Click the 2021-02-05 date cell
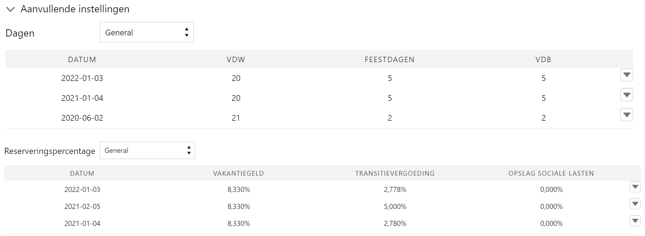 (82, 207)
